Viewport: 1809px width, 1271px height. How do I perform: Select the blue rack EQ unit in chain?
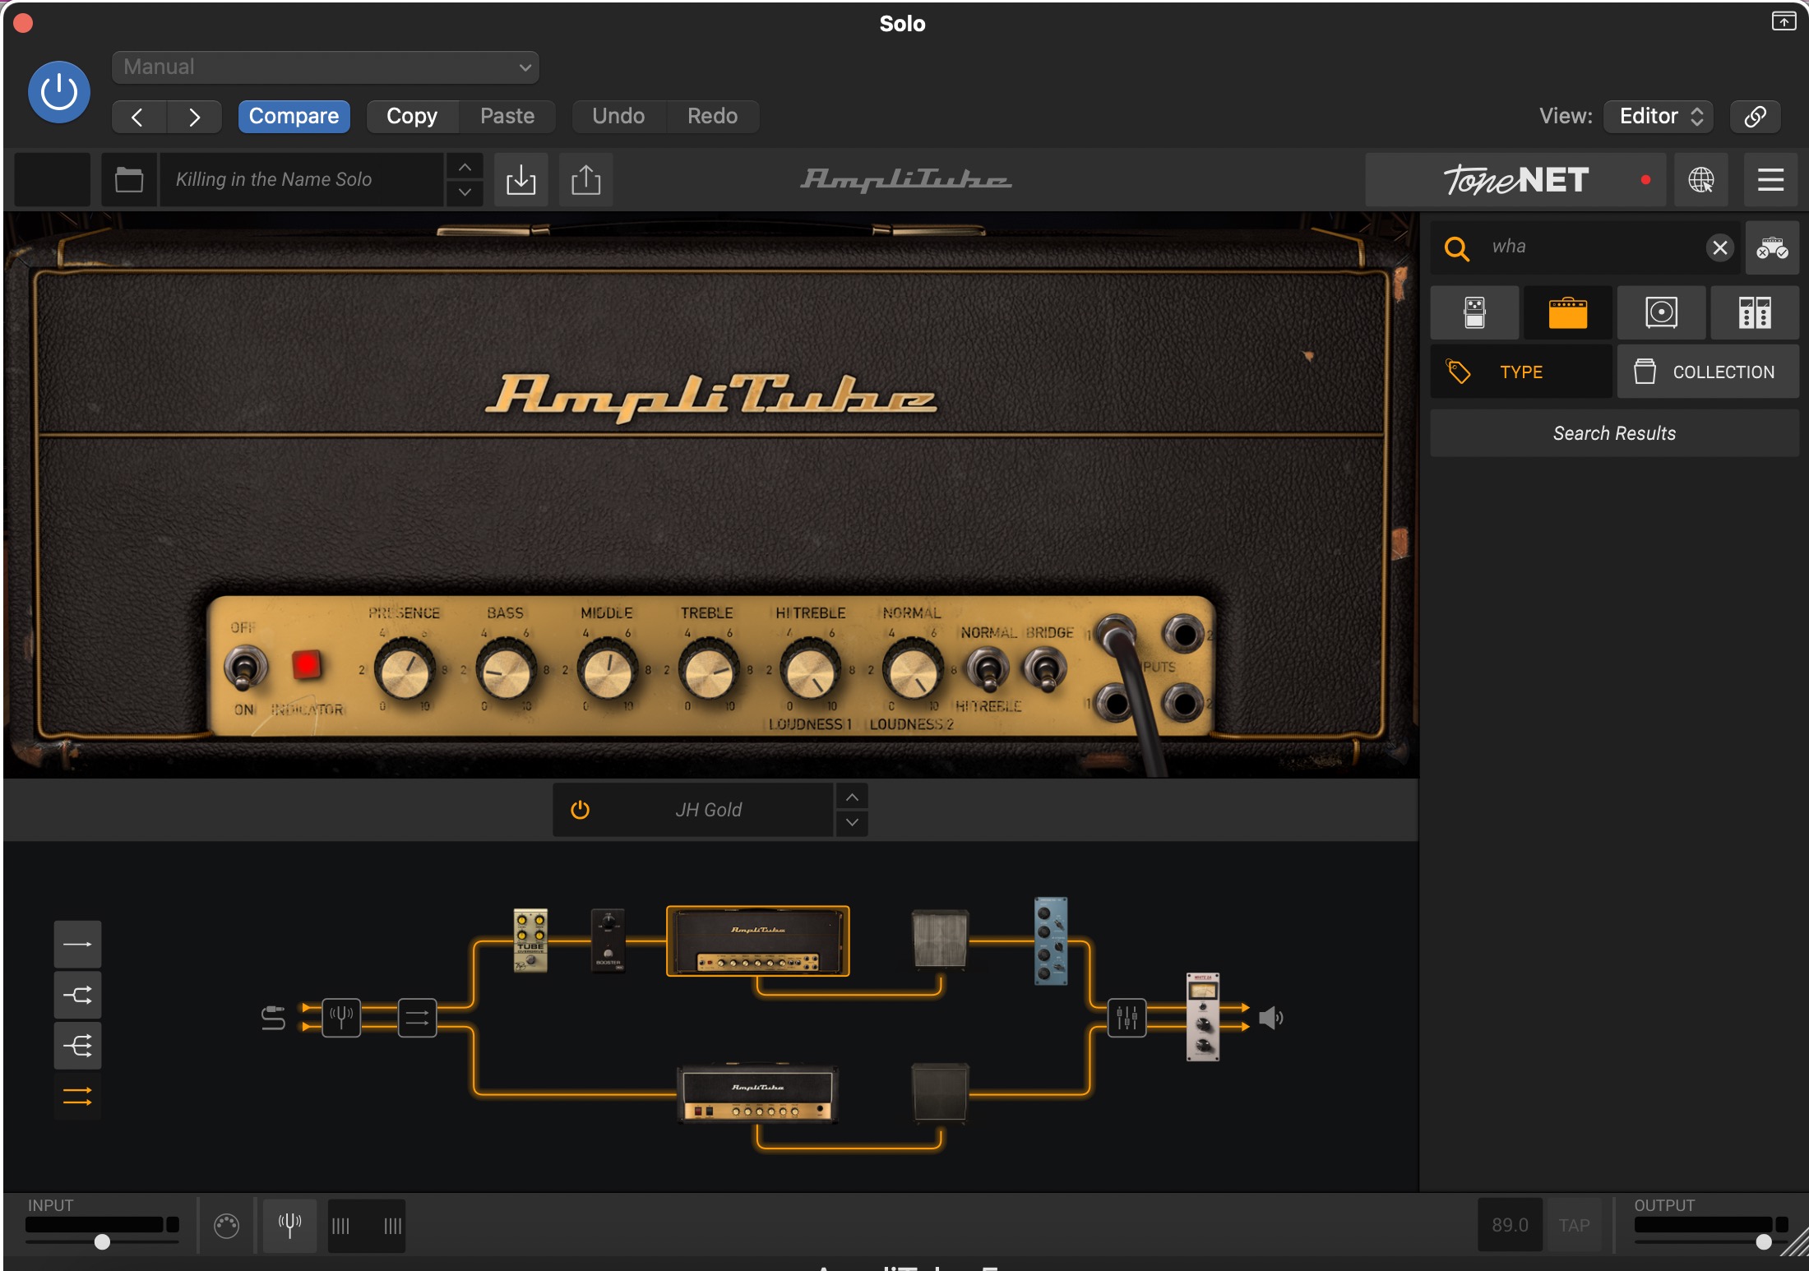tap(1051, 941)
